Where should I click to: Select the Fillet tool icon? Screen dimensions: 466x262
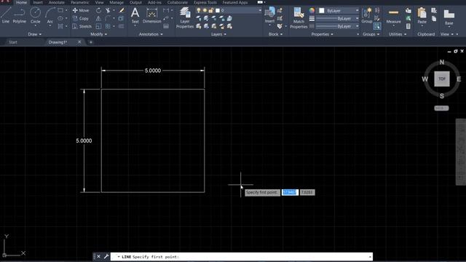pos(108,18)
